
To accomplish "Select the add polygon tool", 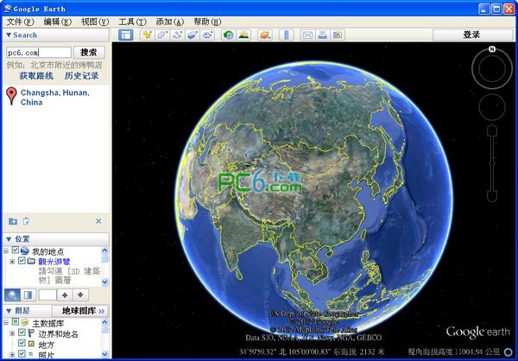I will tap(162, 35).
